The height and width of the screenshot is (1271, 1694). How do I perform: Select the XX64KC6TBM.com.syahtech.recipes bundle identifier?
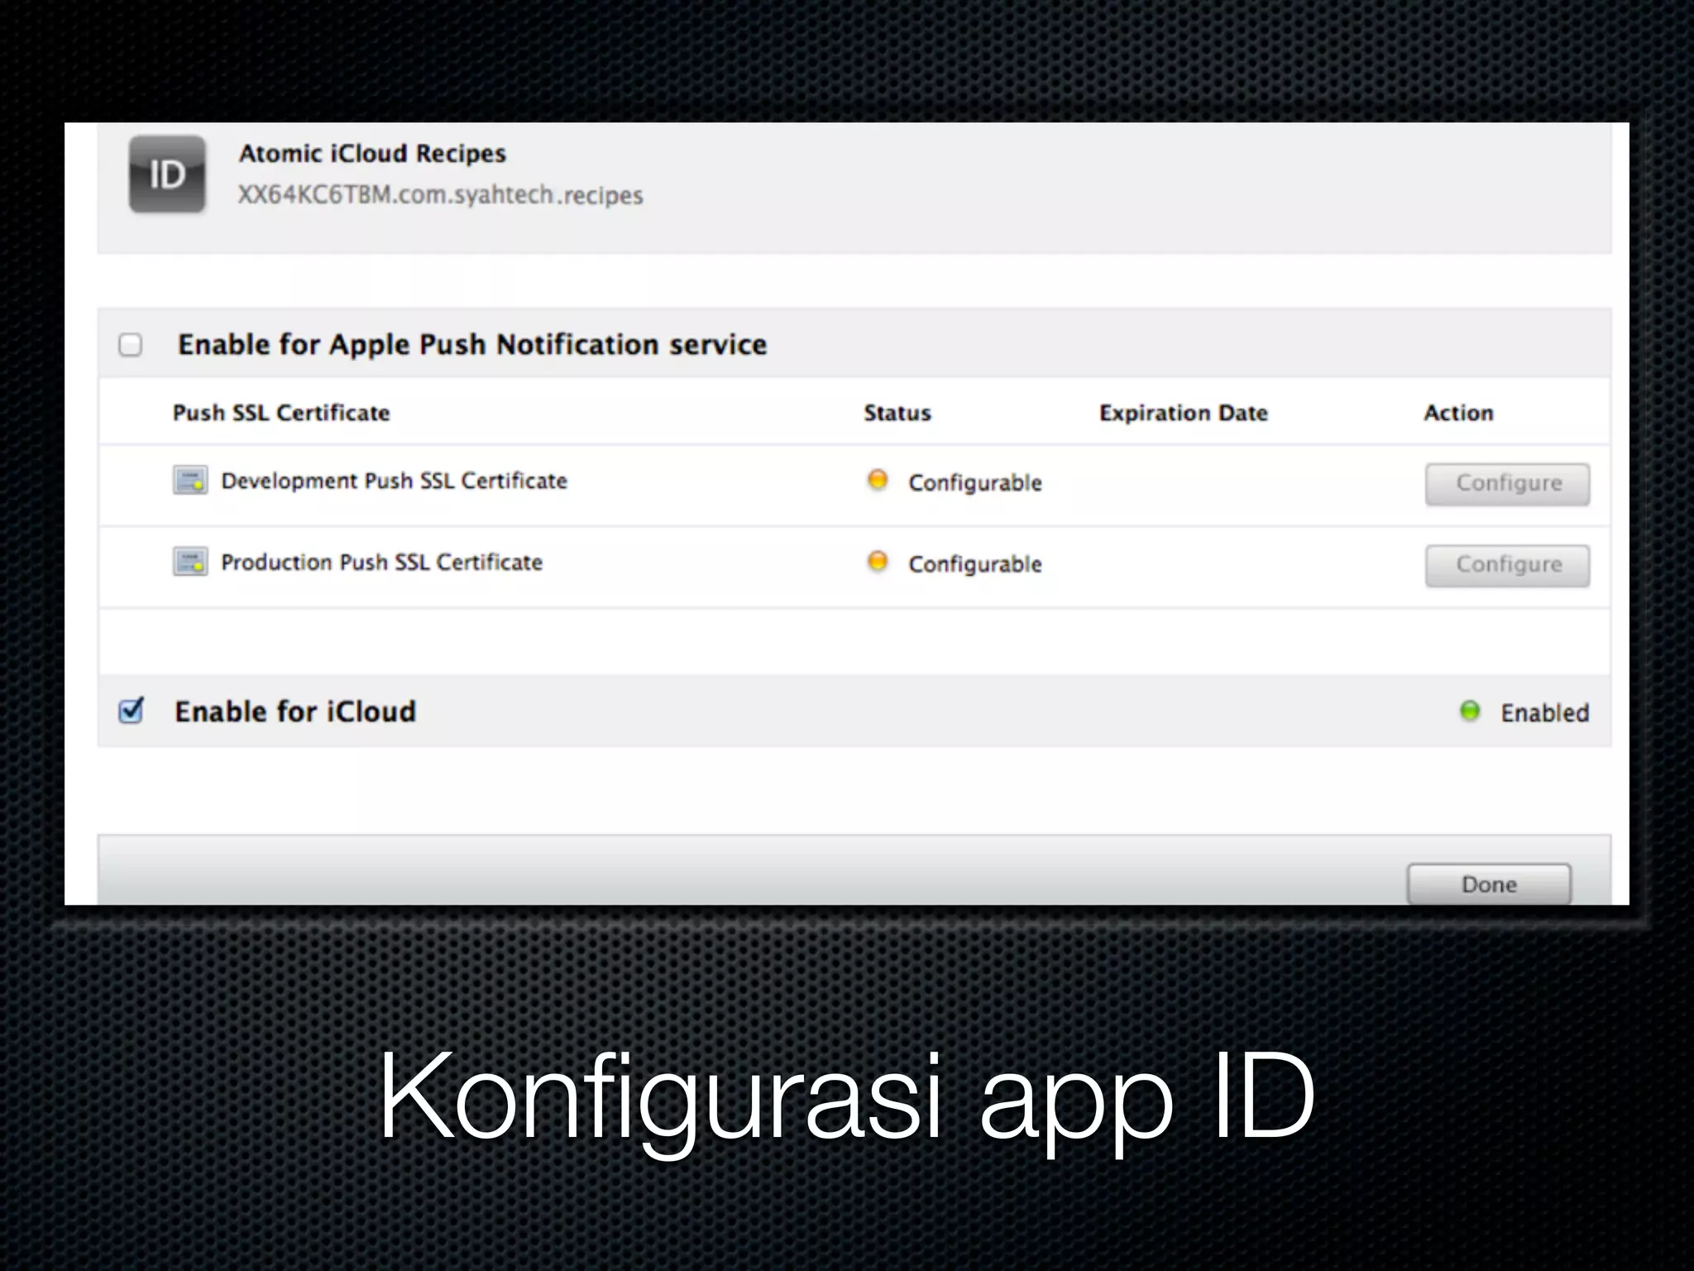(440, 195)
